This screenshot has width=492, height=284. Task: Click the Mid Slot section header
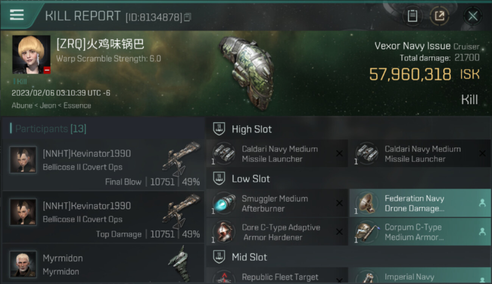point(249,257)
